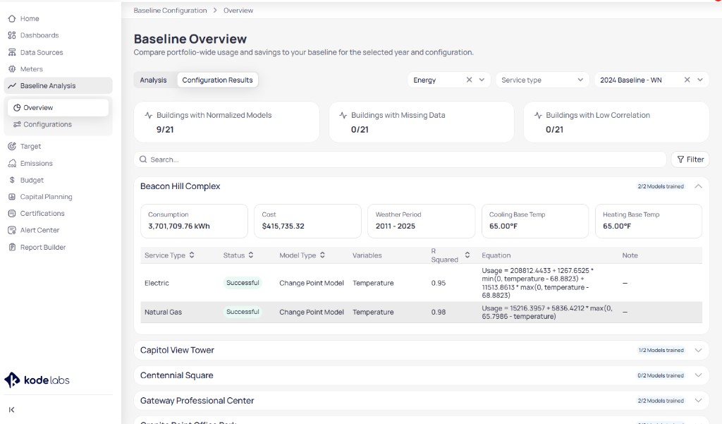722x424 pixels.
Task: Click the Configurations sliders icon
Action: (x=17, y=124)
